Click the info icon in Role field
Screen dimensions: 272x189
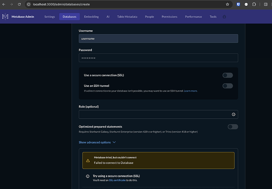pos(233,114)
